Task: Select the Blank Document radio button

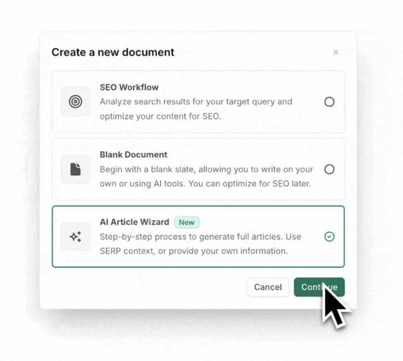Action: point(329,169)
